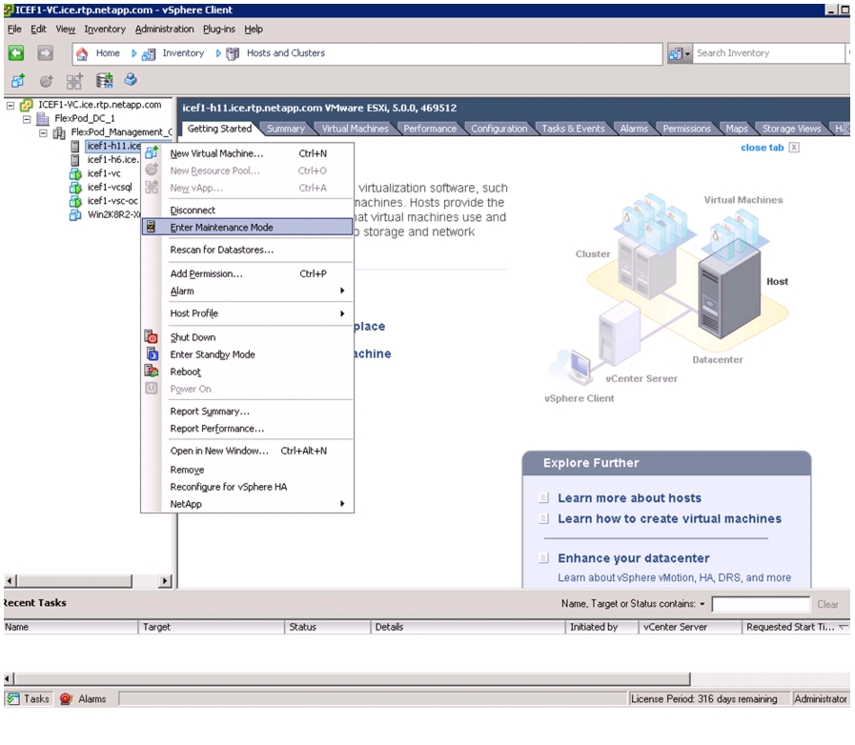Open the Inventory menu

[105, 29]
